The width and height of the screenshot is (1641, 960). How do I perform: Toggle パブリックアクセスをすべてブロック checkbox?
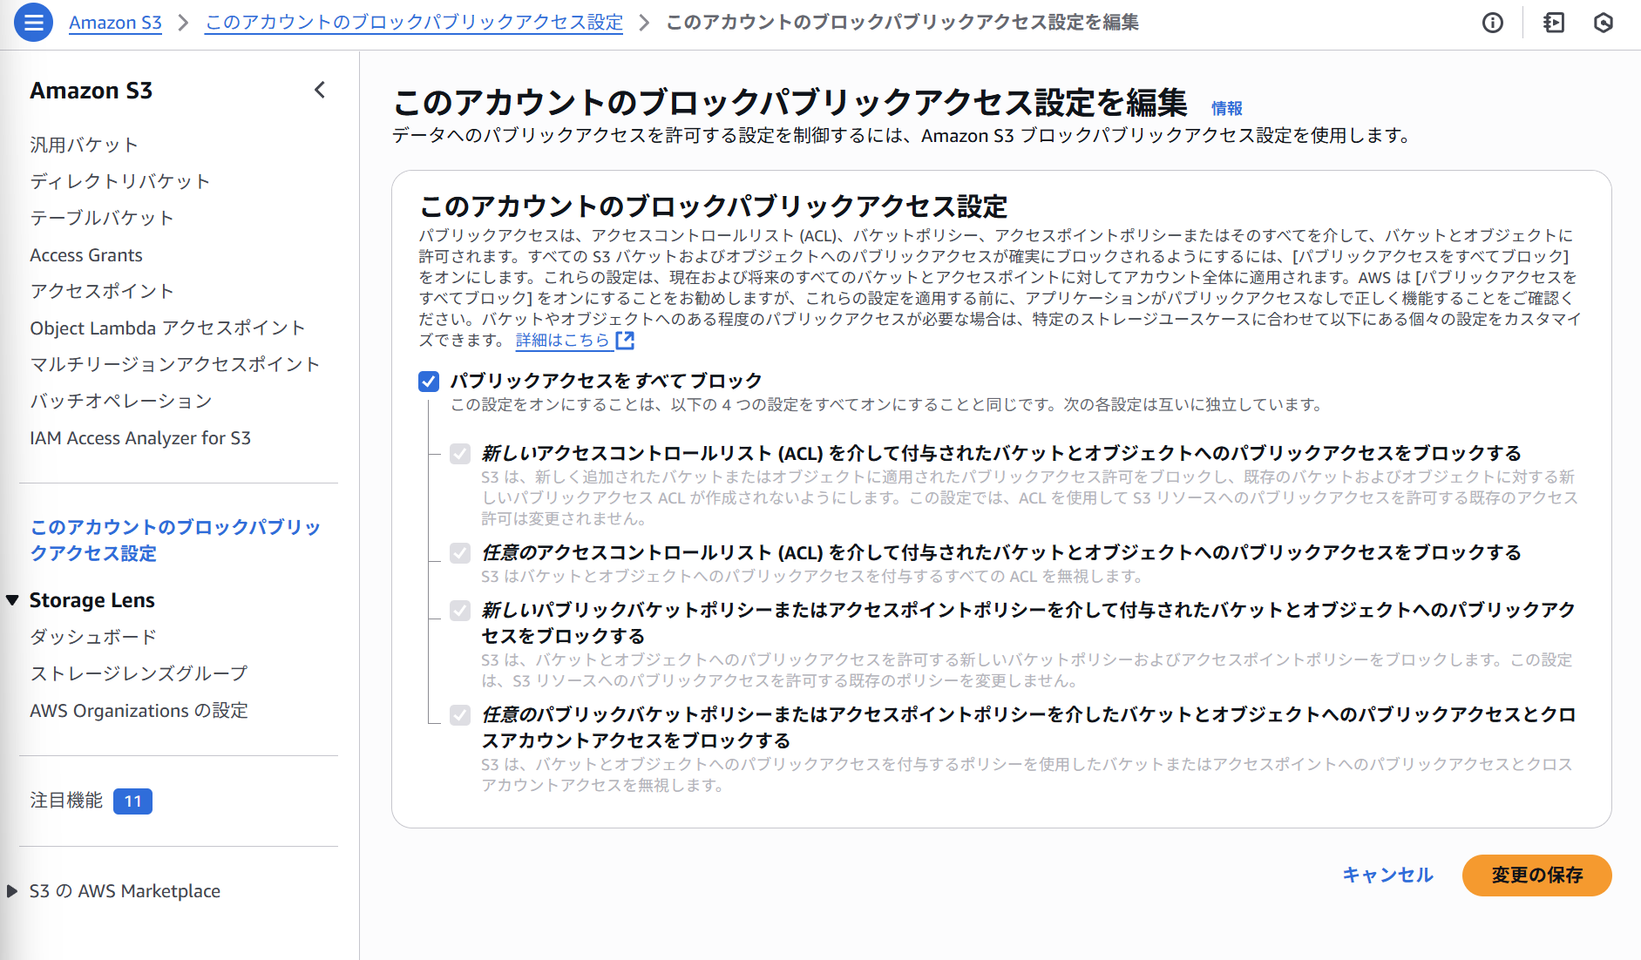[429, 382]
